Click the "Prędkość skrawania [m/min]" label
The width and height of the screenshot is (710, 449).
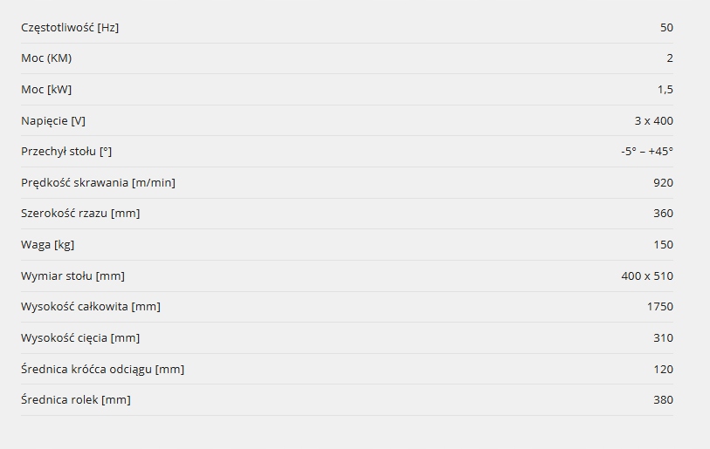[98, 182]
